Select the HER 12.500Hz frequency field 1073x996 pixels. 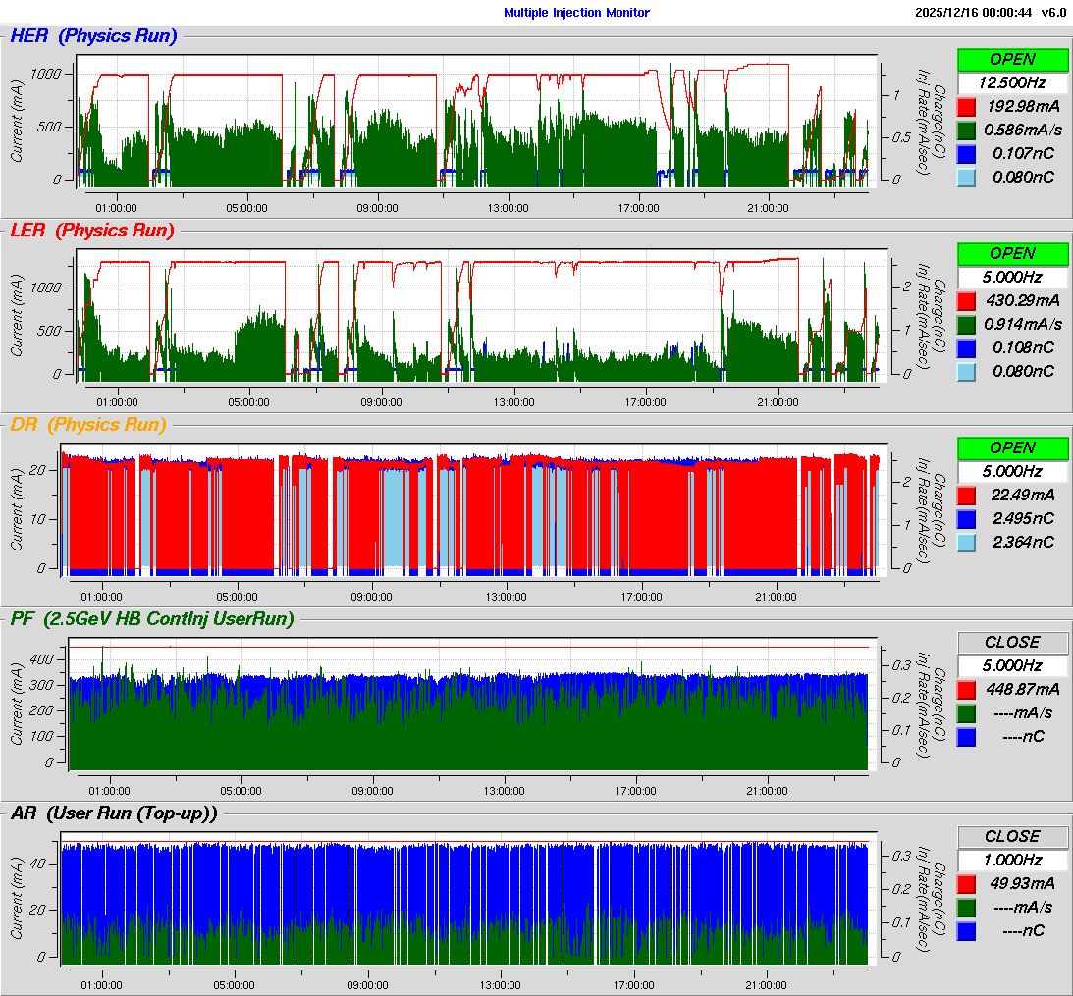1012,82
